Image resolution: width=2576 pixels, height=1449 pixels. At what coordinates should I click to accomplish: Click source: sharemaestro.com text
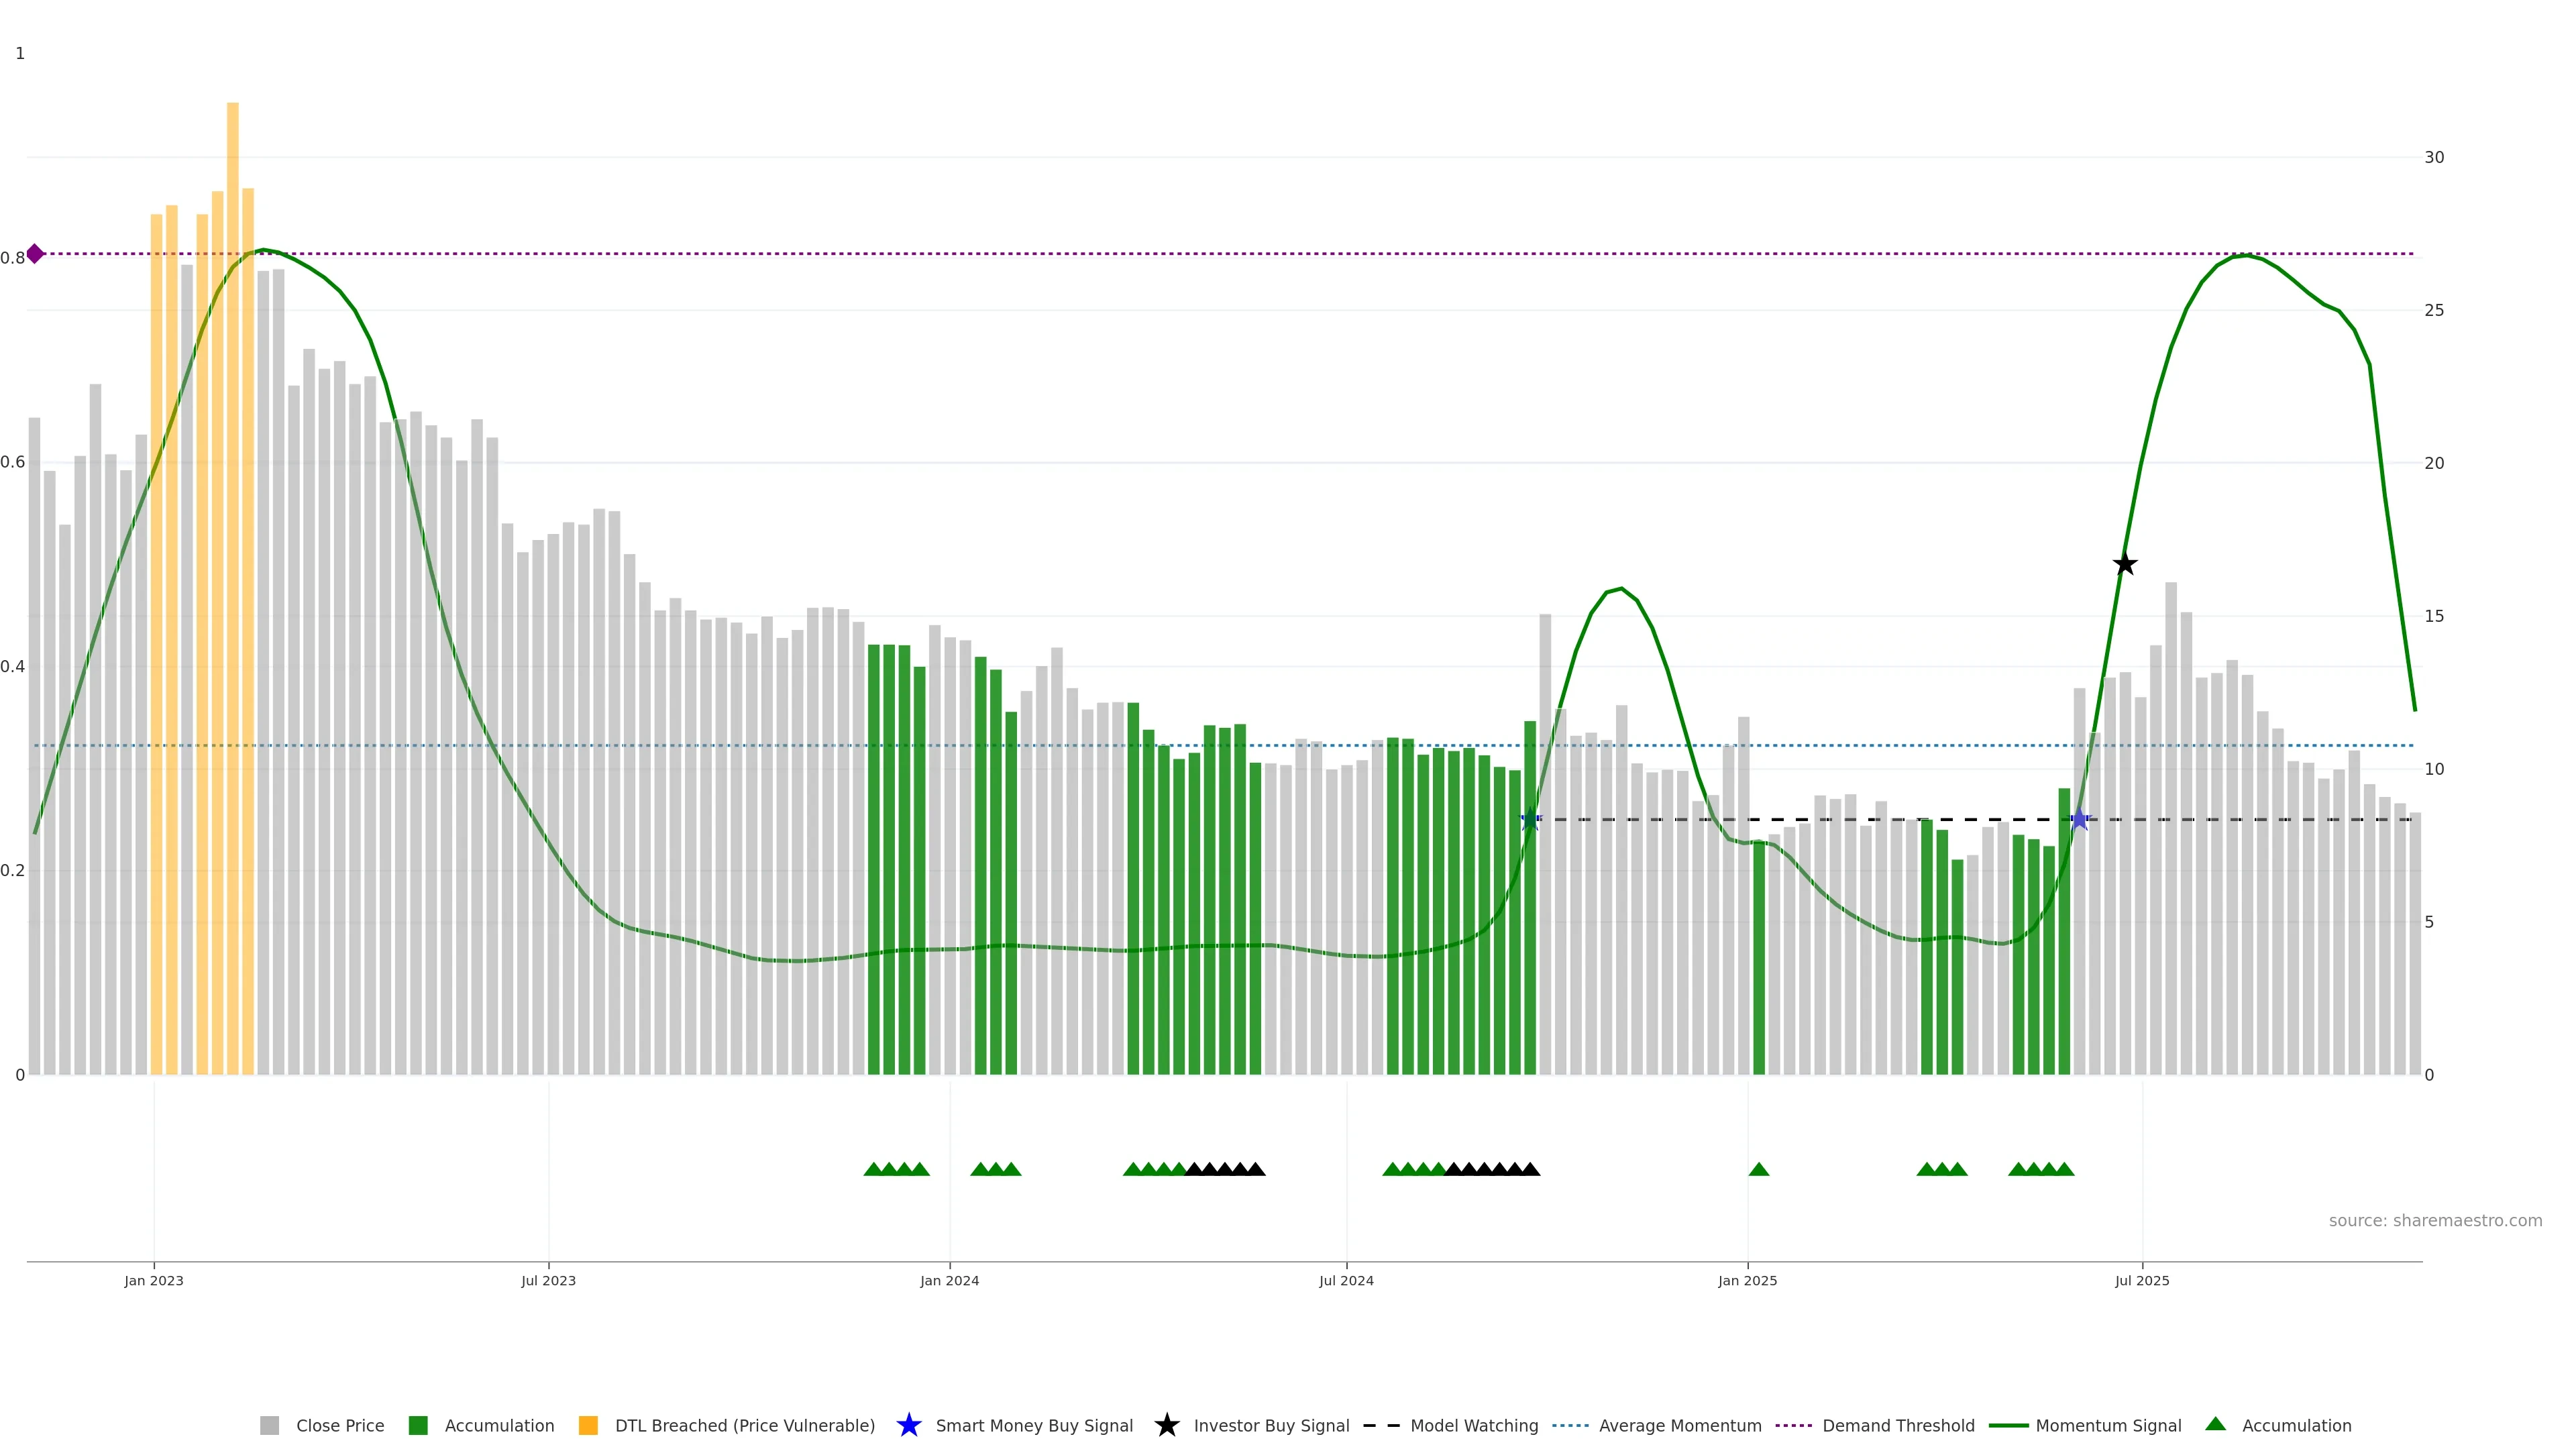click(2435, 1220)
